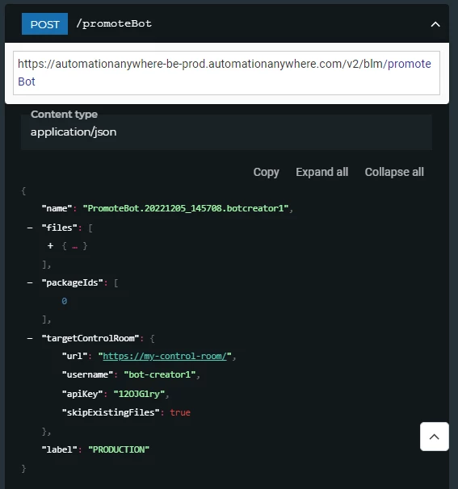Copy the JSON request sample
The width and height of the screenshot is (458, 489).
tap(266, 172)
